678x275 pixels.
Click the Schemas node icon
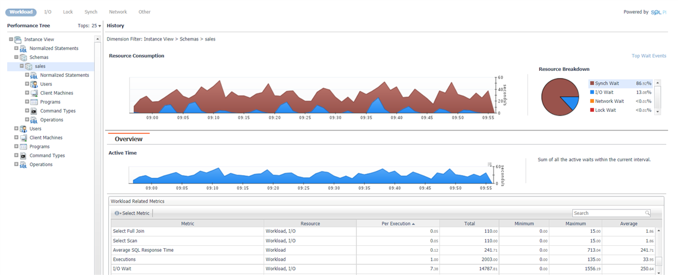click(23, 57)
